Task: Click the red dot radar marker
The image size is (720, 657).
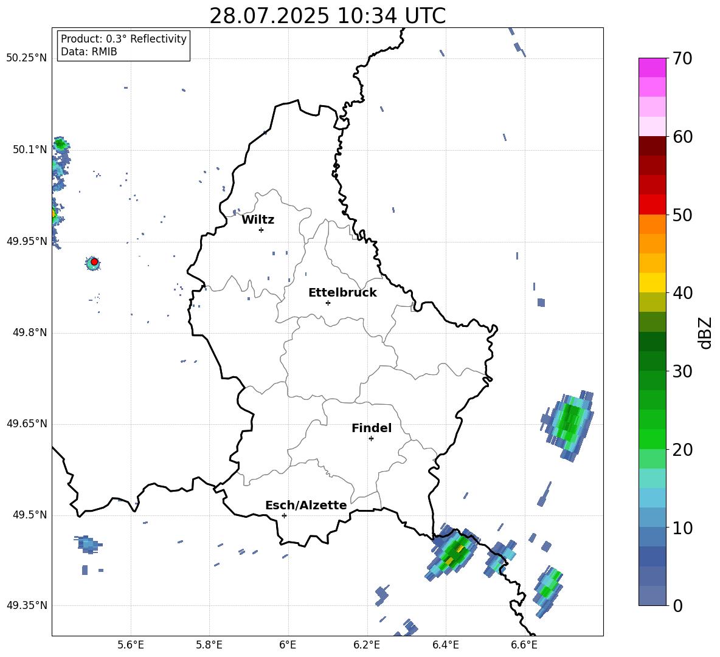Action: coord(94,262)
